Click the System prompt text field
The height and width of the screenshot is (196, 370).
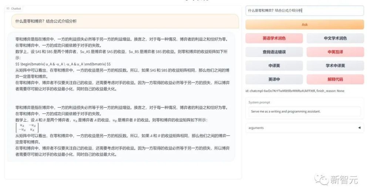coord(305,111)
